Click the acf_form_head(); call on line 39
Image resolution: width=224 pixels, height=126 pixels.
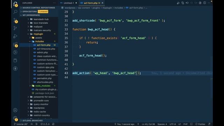93,56
